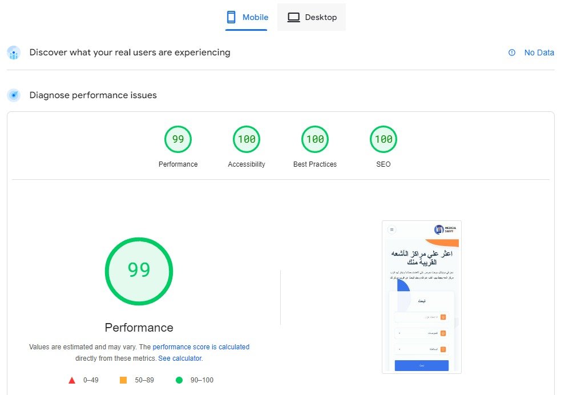Click the large Performance 99 gauge

coord(139,271)
